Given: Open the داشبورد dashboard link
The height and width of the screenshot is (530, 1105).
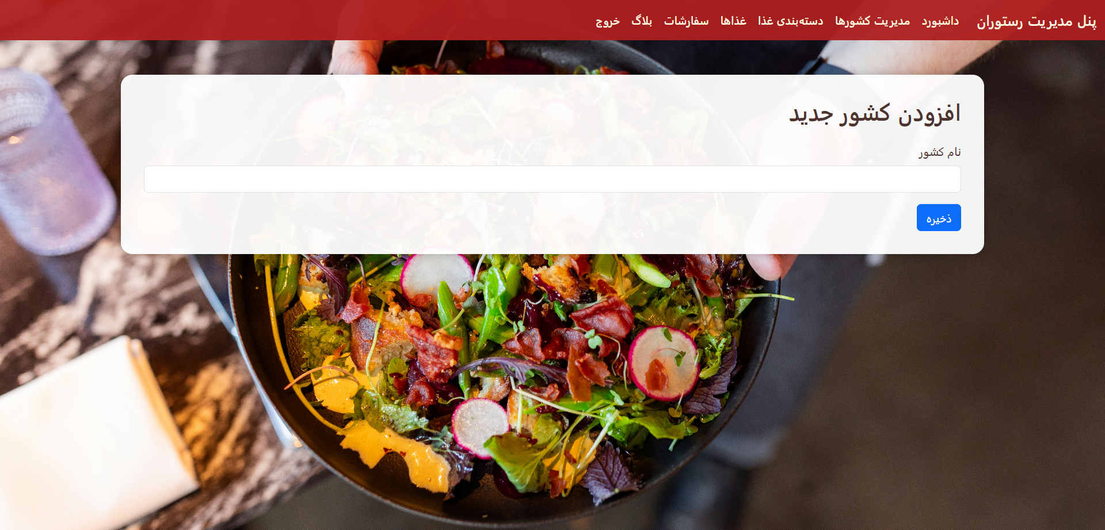Looking at the screenshot, I should 940,21.
